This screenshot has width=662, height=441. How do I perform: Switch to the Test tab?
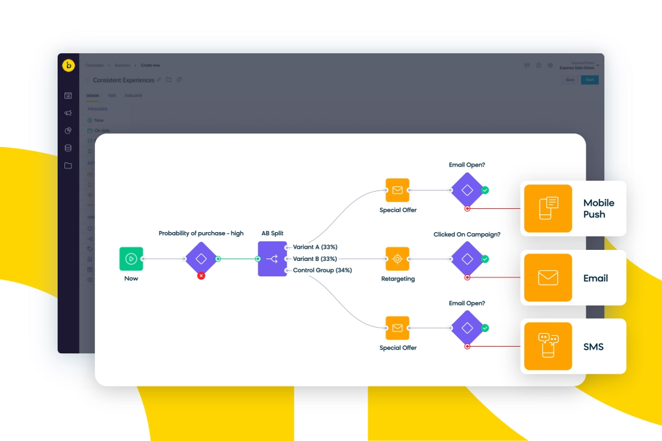[112, 96]
